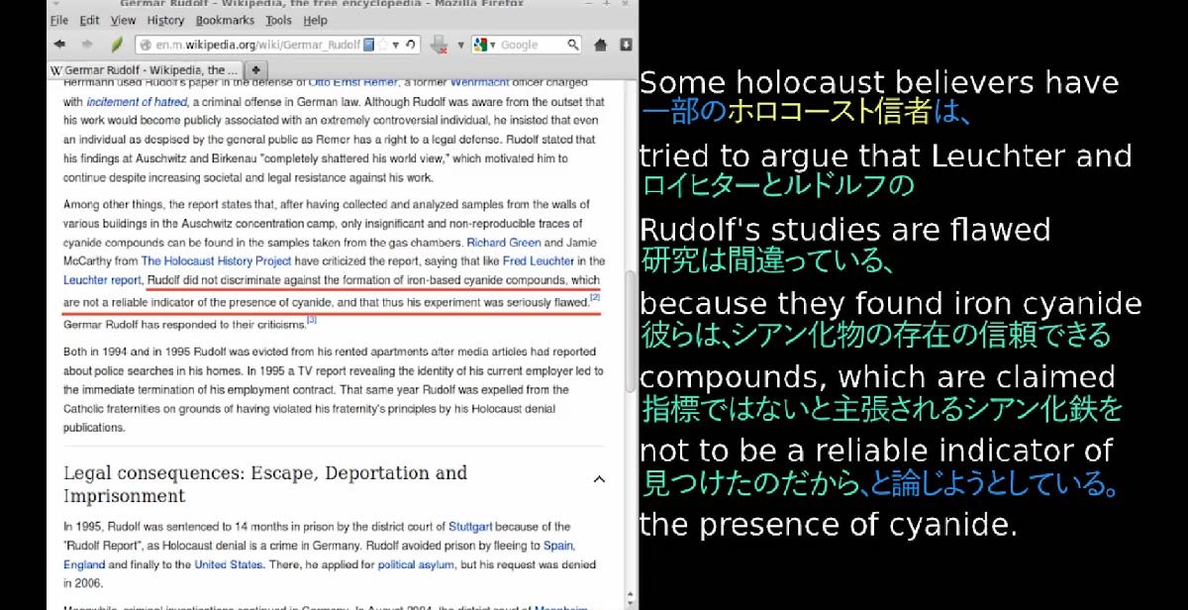Bookmark this page with the star
This screenshot has width=1188, height=610.
pos(383,45)
